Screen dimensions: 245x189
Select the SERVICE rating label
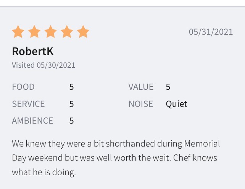click(28, 104)
